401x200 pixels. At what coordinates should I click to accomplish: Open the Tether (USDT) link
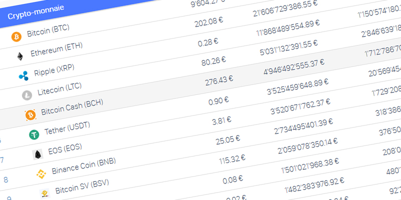[67, 128]
